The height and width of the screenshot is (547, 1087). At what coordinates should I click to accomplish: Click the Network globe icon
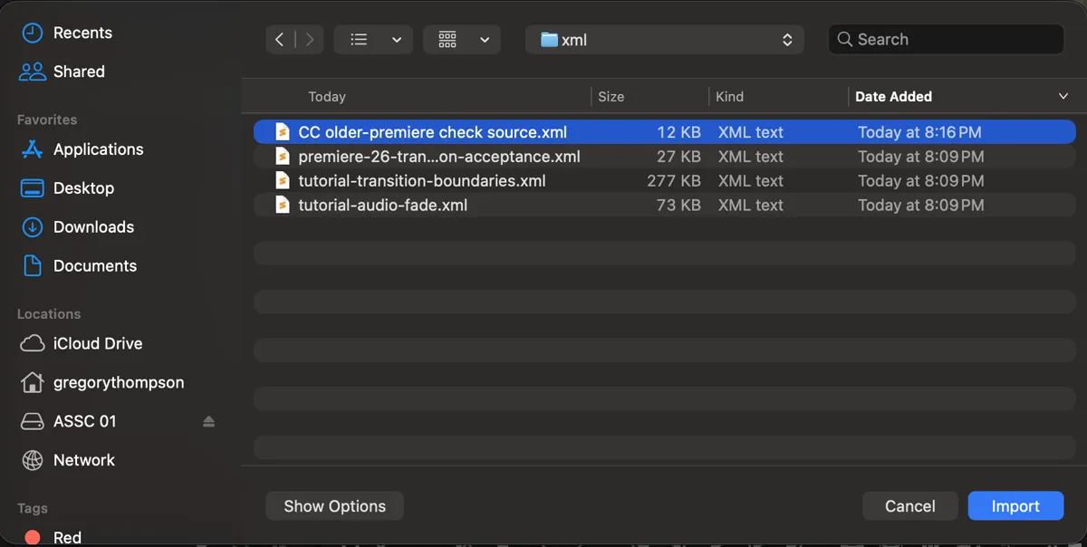(x=33, y=460)
